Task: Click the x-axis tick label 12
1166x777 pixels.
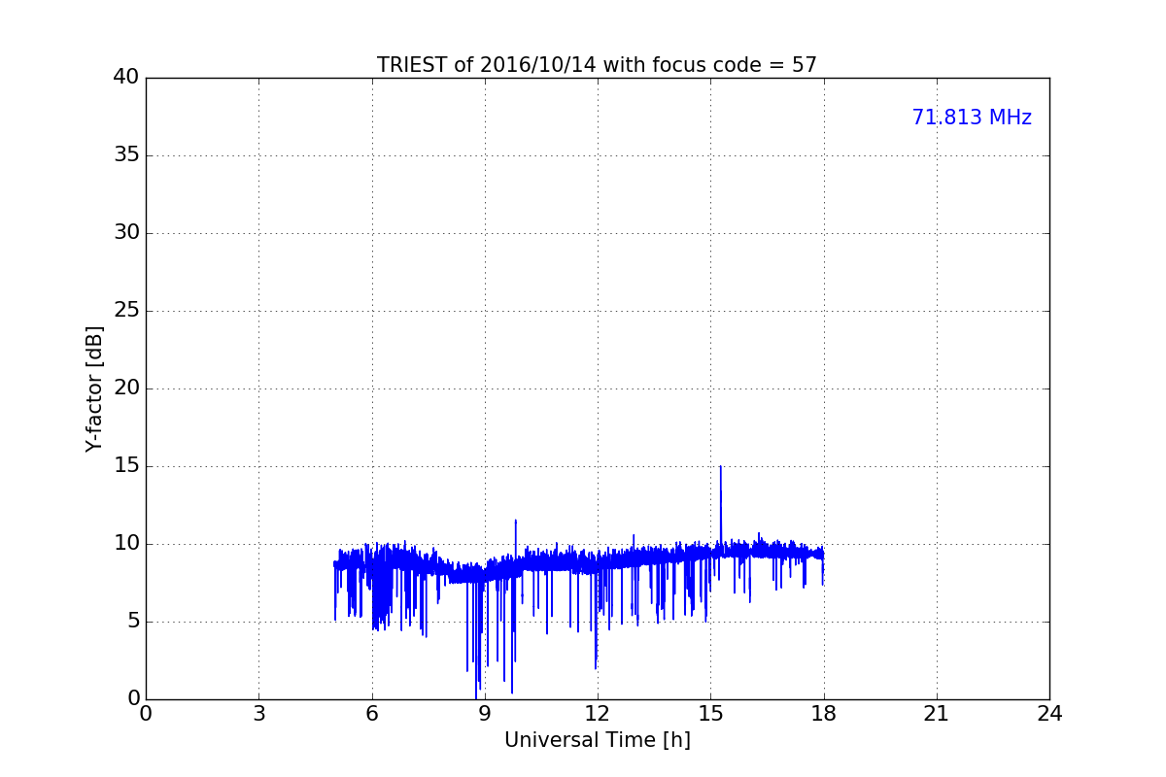Action: point(597,714)
